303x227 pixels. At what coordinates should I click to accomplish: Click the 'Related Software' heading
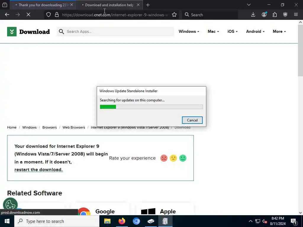coord(35,193)
